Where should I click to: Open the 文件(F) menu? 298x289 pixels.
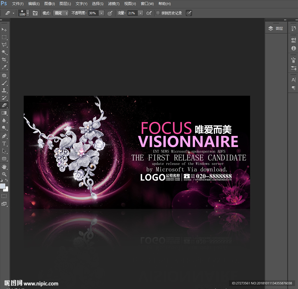coord(18,4)
